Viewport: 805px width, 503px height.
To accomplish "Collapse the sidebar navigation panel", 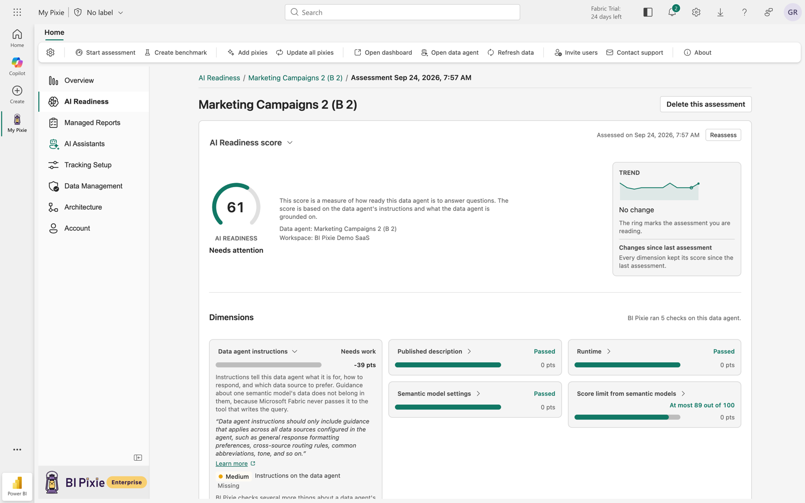I will coord(138,458).
